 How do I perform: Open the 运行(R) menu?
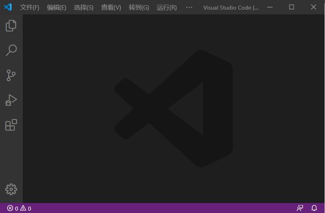pos(167,8)
